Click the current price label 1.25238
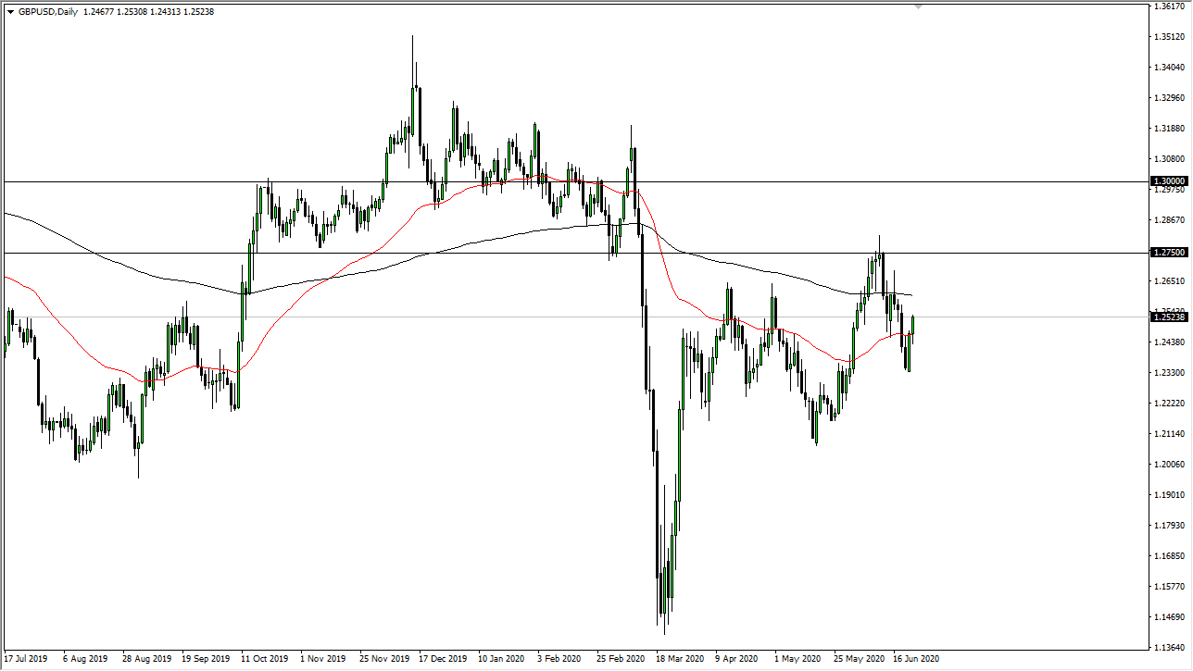Image resolution: width=1193 pixels, height=671 pixels. (1168, 317)
